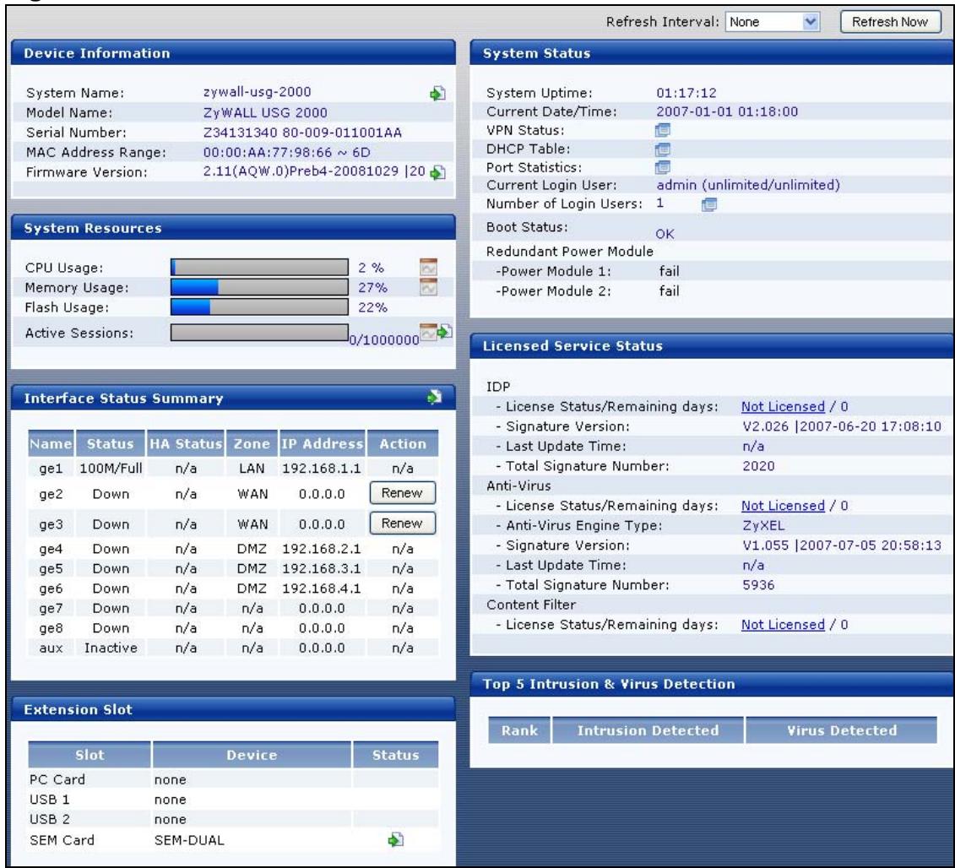Click Renew for interface ge3

point(403,524)
